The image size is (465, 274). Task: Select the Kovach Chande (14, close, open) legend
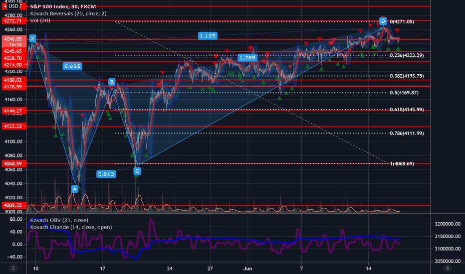71,227
